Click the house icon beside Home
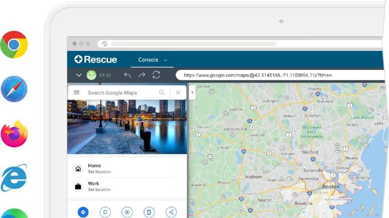This screenshot has width=389, height=218. click(x=78, y=169)
